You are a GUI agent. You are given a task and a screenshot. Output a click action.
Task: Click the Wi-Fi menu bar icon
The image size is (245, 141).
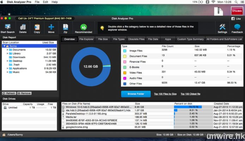click(x=213, y=2)
